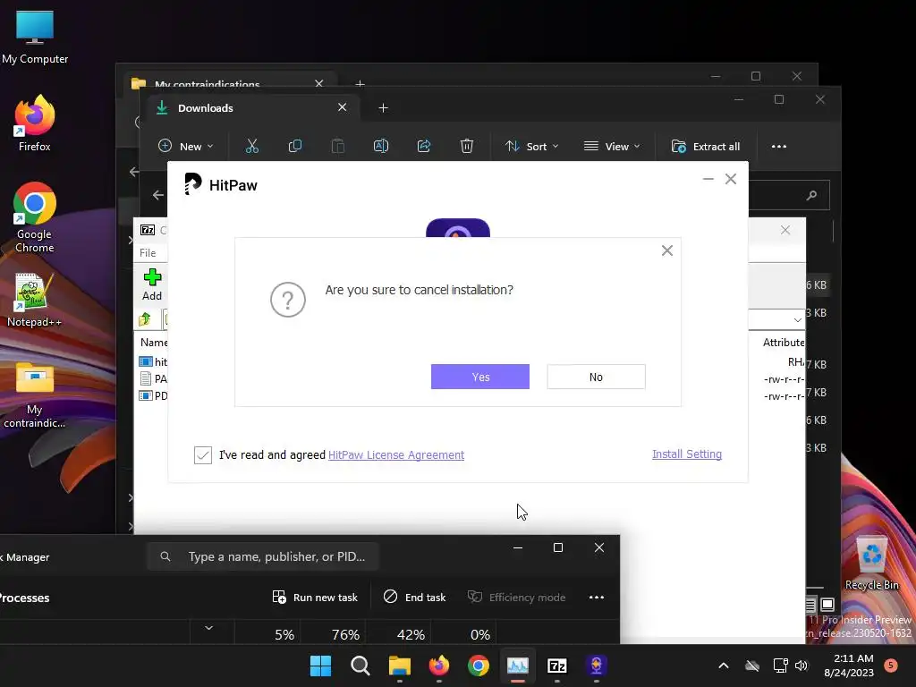Open the Windows Start menu
The height and width of the screenshot is (687, 916).
pyautogui.click(x=321, y=666)
